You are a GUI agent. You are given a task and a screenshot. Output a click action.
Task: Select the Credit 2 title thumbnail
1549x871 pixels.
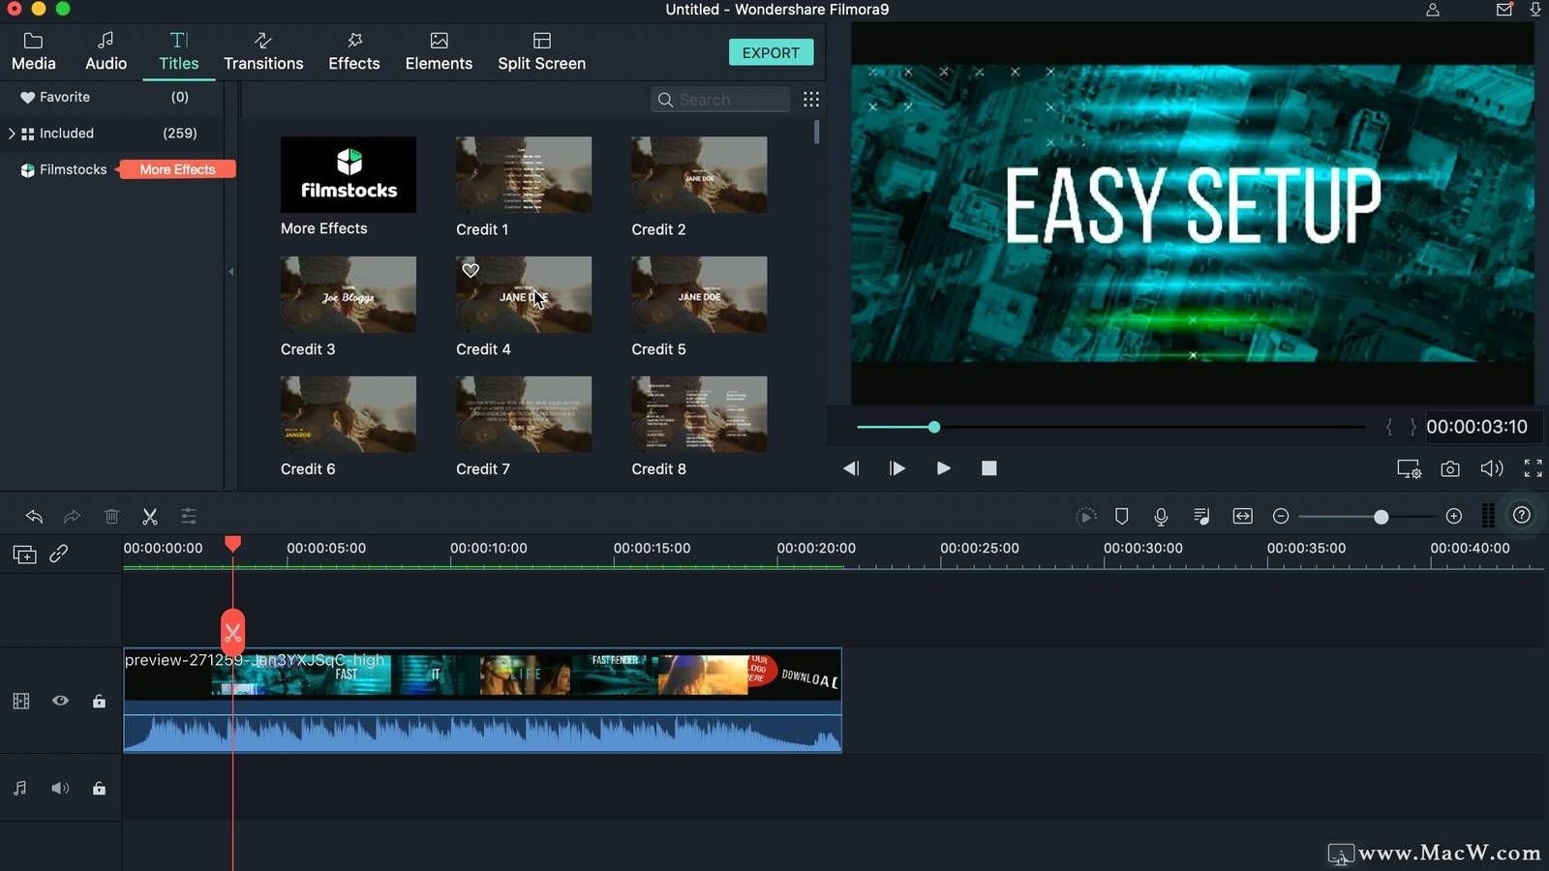coord(699,174)
